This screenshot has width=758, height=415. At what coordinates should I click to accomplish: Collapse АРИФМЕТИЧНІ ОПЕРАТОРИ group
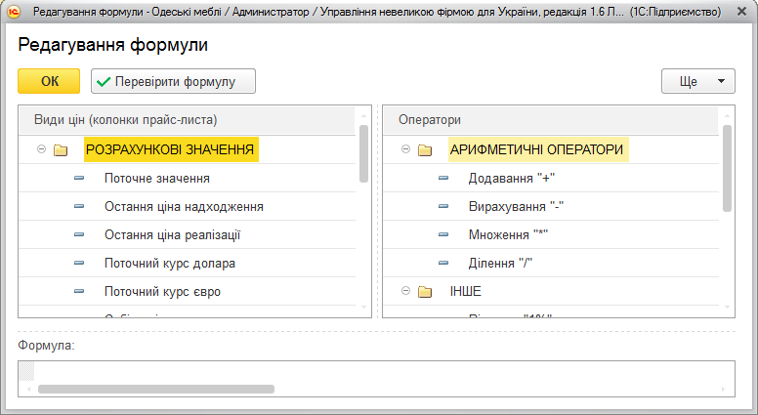pos(406,149)
